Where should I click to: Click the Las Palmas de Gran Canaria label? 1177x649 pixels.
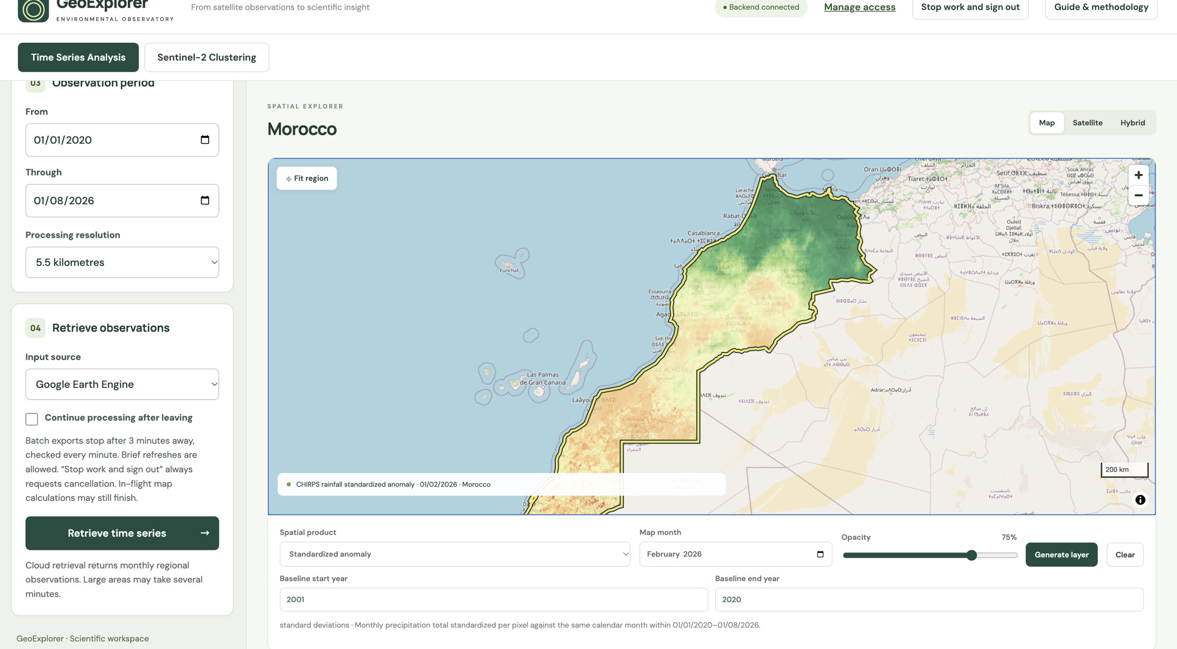coord(542,378)
